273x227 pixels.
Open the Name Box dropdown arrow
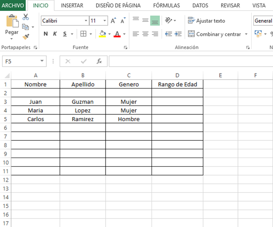click(x=42, y=61)
